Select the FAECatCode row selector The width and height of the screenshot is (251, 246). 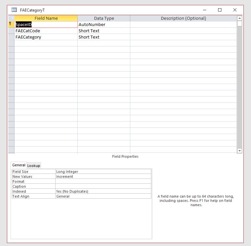point(11,31)
